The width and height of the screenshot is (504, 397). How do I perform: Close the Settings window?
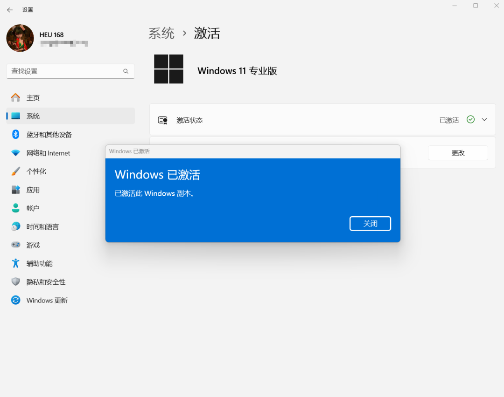(496, 6)
